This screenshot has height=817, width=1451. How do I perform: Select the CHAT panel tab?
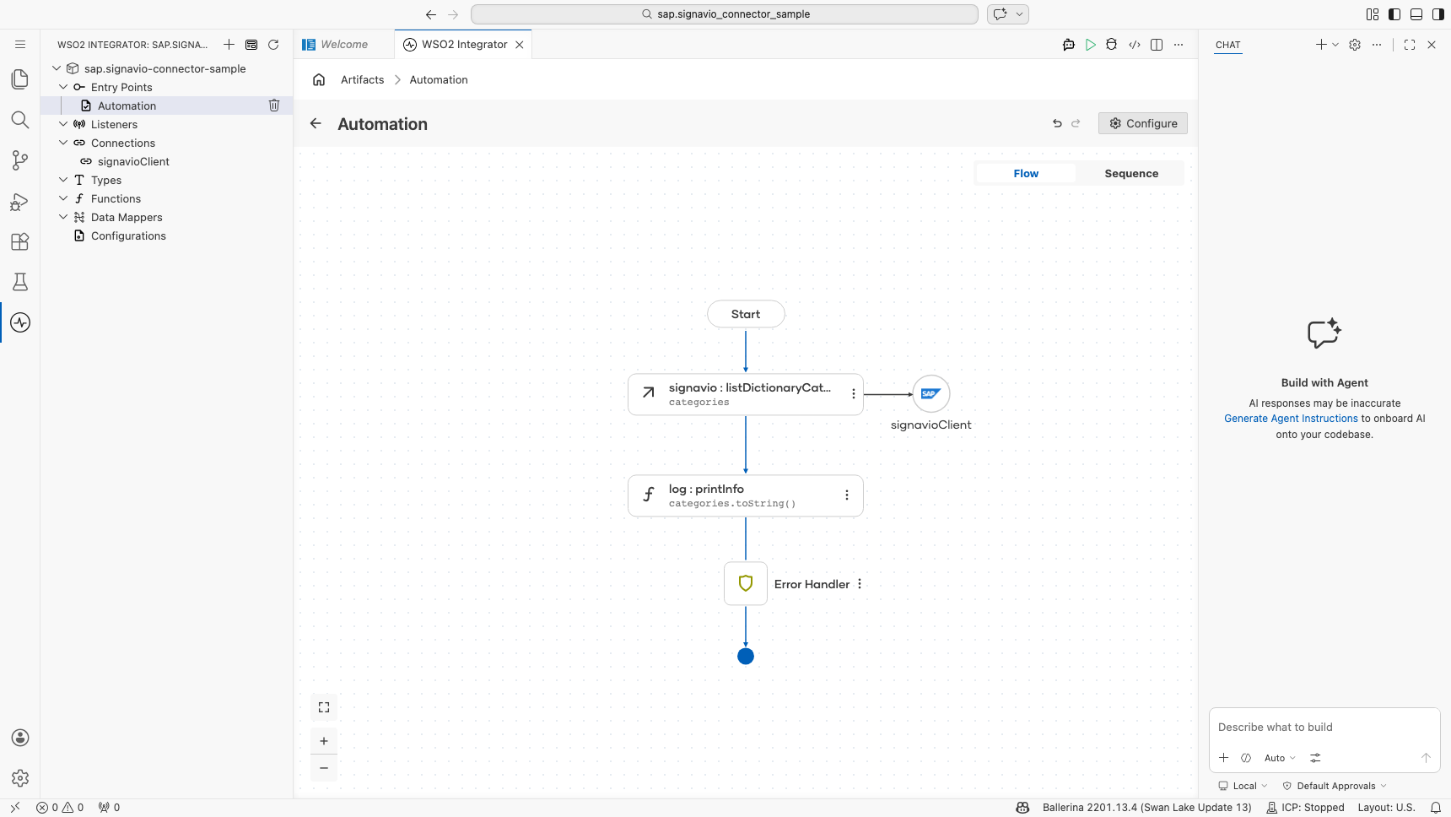click(x=1228, y=45)
